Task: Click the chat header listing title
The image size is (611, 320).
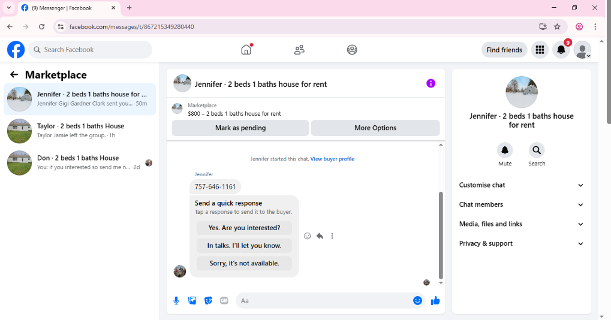Action: pyautogui.click(x=261, y=84)
